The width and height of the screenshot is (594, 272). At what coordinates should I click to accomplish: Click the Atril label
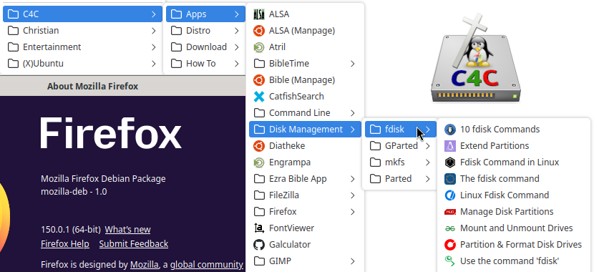(x=277, y=47)
